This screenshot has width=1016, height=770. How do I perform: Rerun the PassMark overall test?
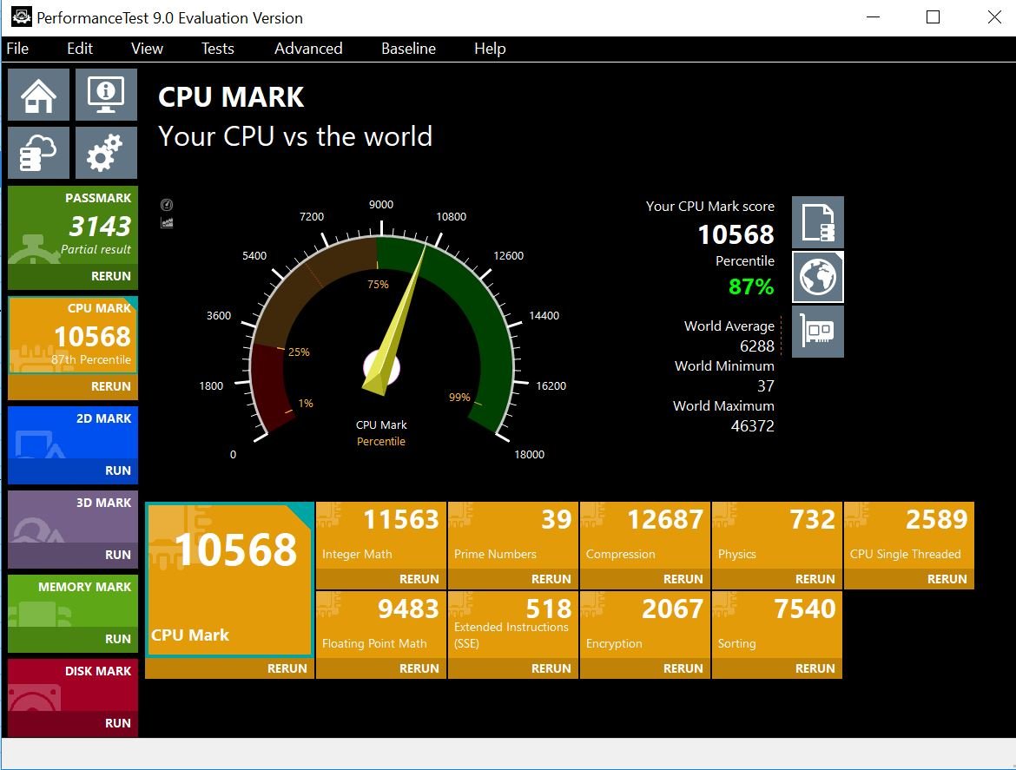[x=73, y=276]
